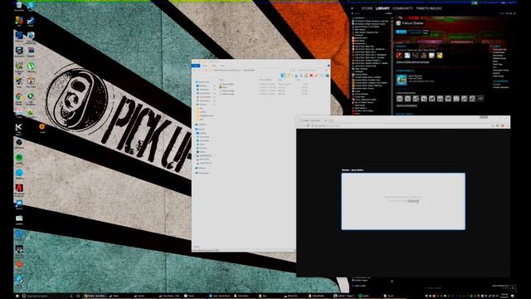Screen dimensions: 531x299
Task: Click the Fallout Shelter game icon in Steam
Action: click(398, 23)
